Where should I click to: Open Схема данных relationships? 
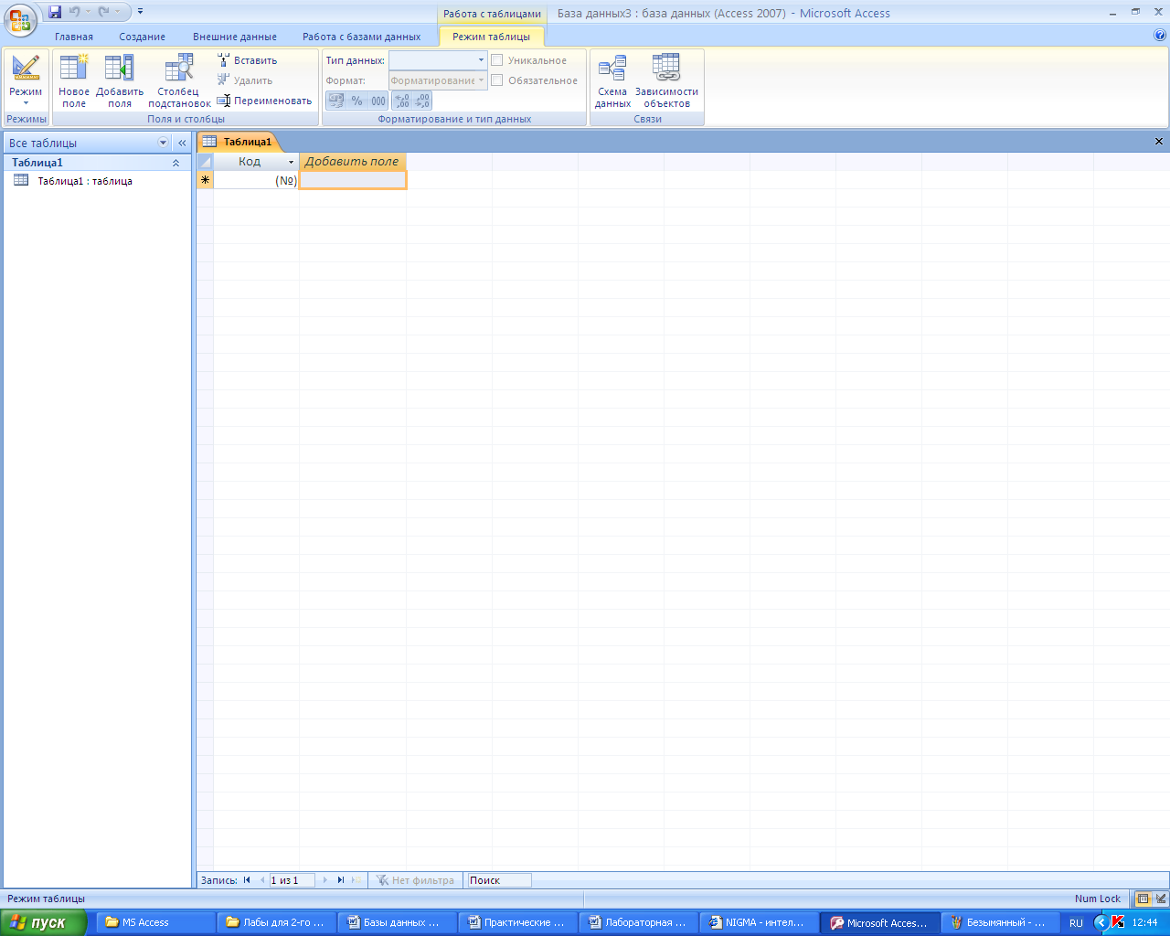click(x=612, y=80)
